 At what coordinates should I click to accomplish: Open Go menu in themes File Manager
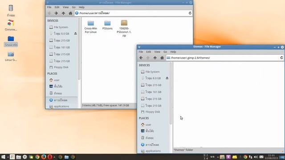[165, 52]
